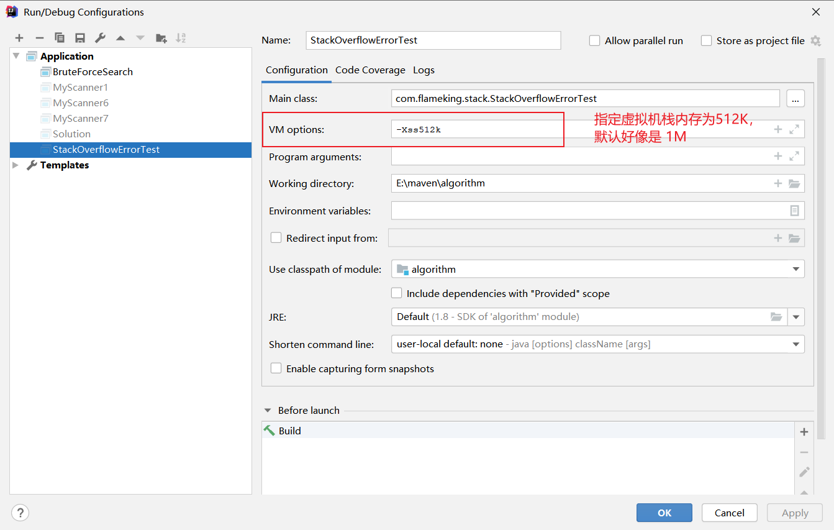Screen dimensions: 834x530
Task: Collapse the Application tree node
Action: (16, 56)
